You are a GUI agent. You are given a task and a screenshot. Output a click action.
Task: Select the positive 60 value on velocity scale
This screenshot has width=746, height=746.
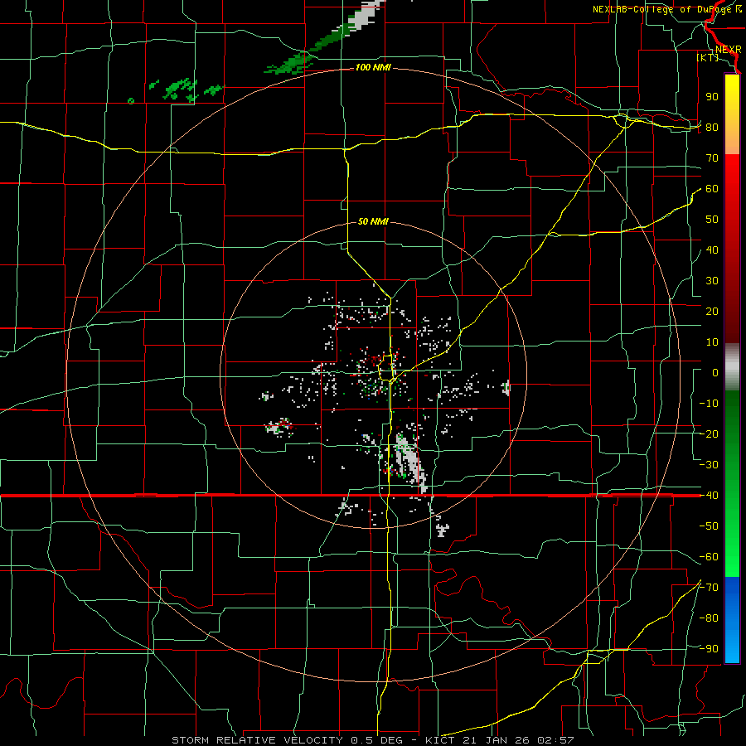click(x=712, y=189)
